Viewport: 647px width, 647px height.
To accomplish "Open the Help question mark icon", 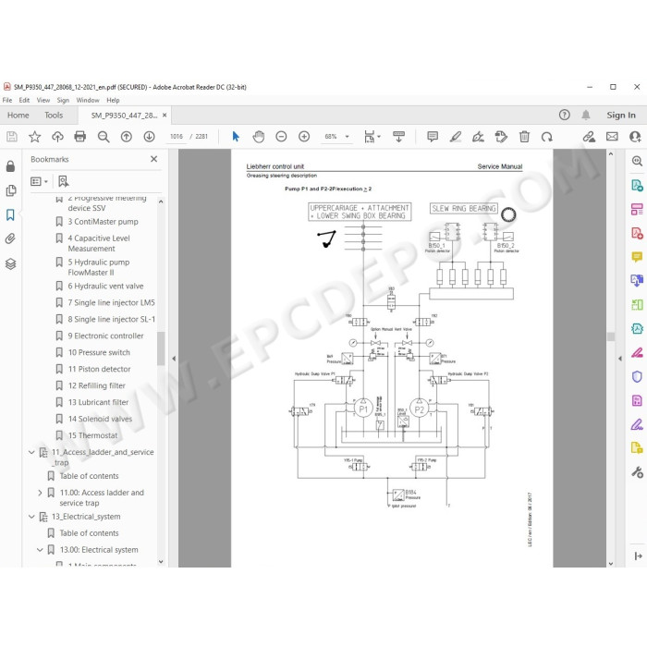I will pos(565,115).
